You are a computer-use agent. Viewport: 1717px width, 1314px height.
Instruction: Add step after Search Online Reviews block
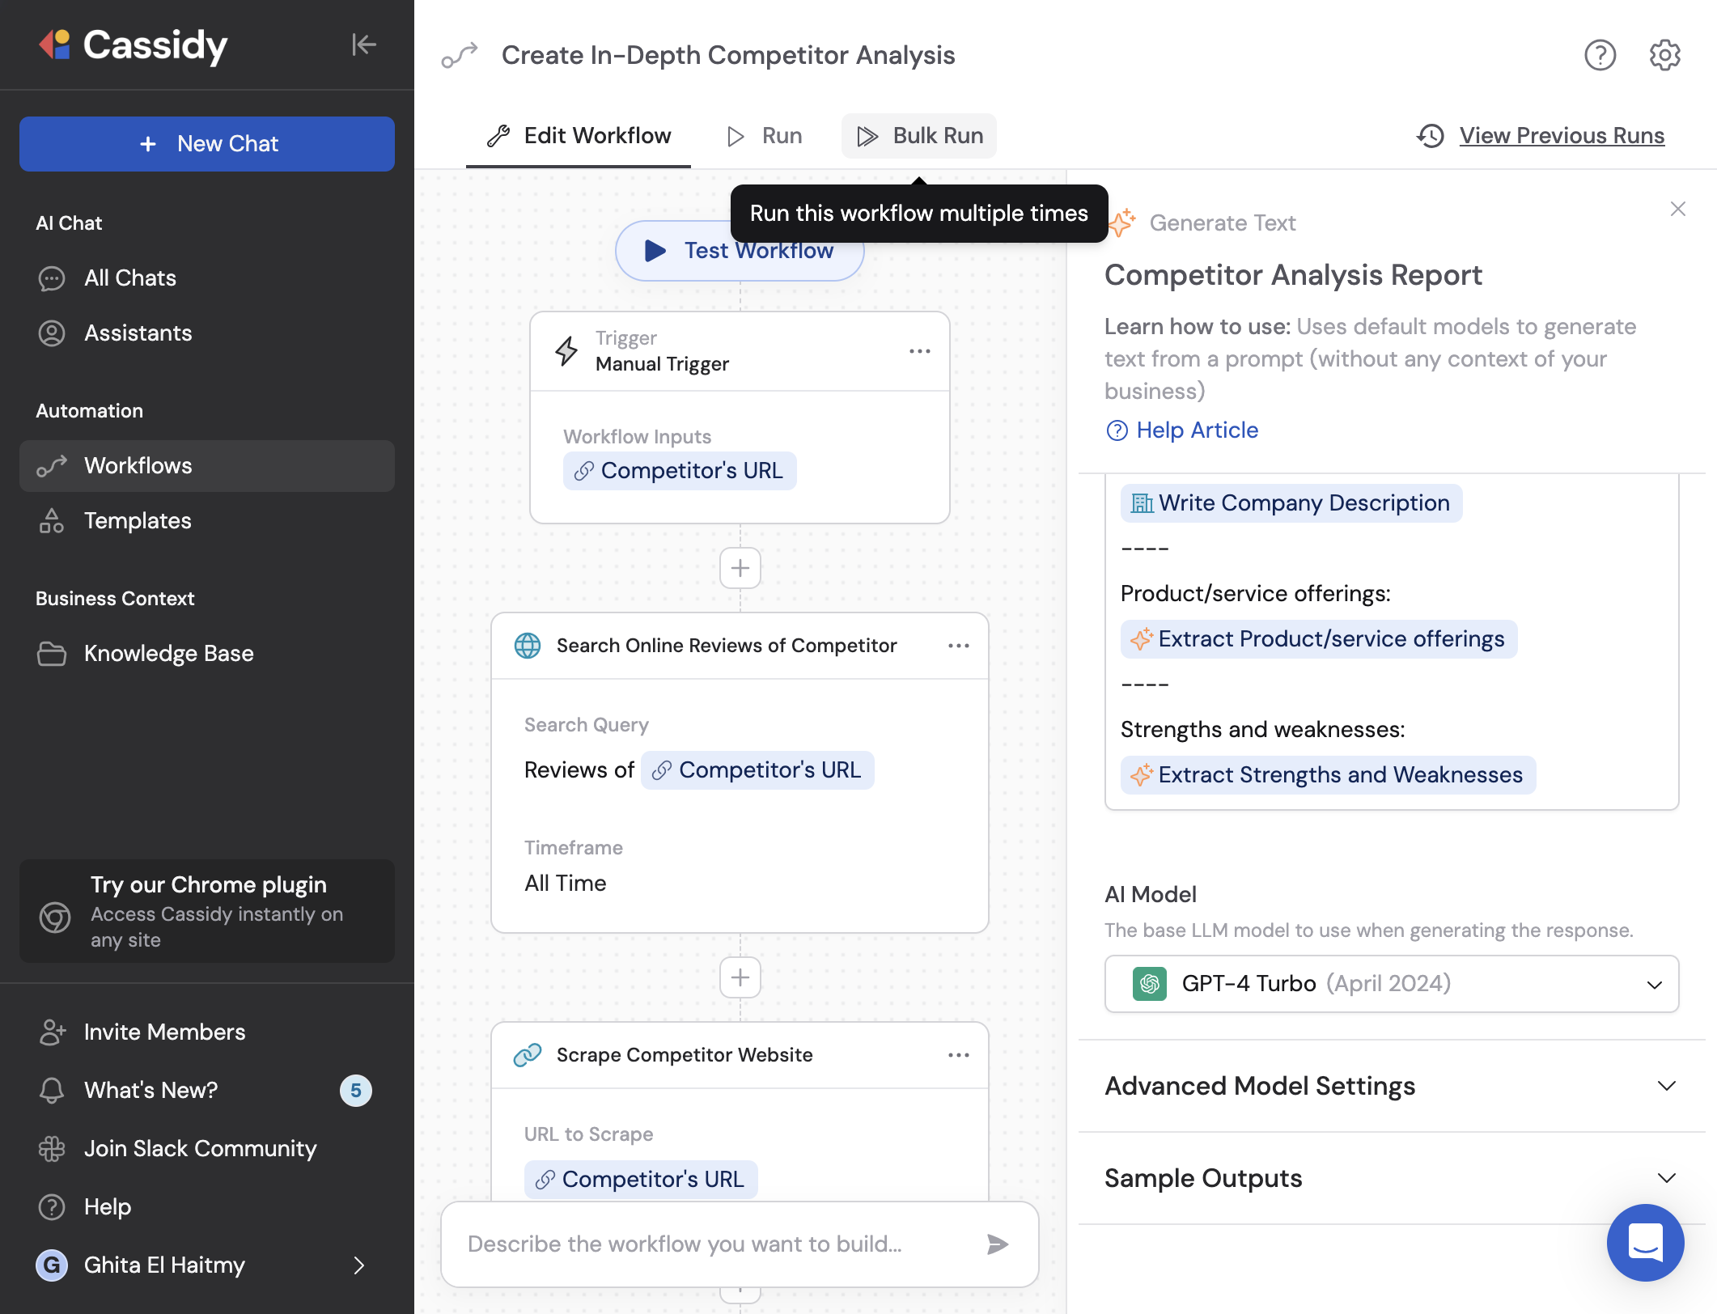coord(740,977)
